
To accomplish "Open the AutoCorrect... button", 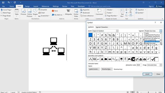I will (94, 69).
